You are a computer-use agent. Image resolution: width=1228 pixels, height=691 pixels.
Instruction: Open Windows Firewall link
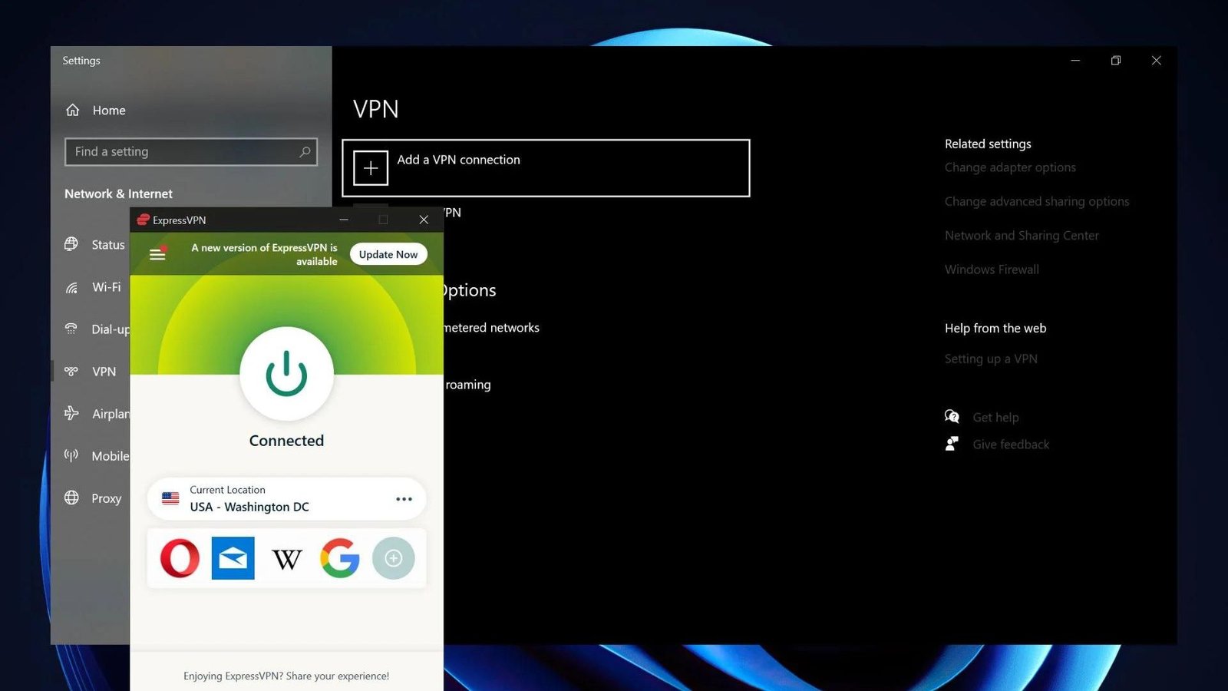click(992, 269)
